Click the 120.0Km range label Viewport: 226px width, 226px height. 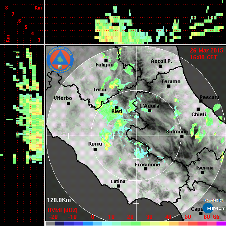point(59,200)
